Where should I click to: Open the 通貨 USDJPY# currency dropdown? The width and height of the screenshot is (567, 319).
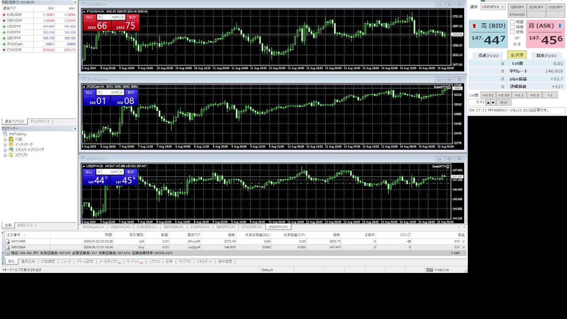click(x=493, y=7)
